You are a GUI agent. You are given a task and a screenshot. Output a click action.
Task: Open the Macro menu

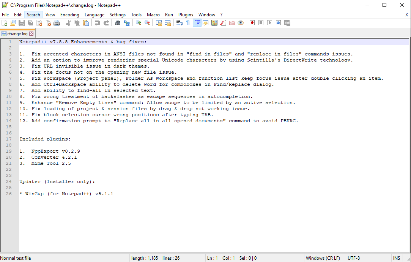(153, 15)
